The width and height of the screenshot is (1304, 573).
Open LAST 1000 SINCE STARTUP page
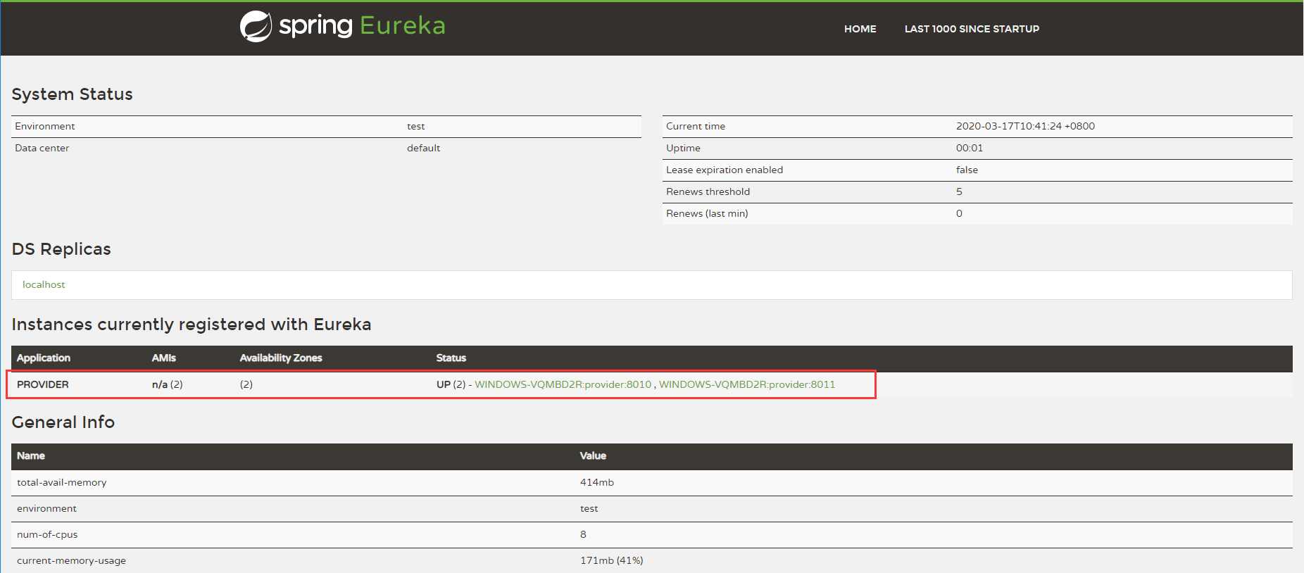tap(972, 29)
